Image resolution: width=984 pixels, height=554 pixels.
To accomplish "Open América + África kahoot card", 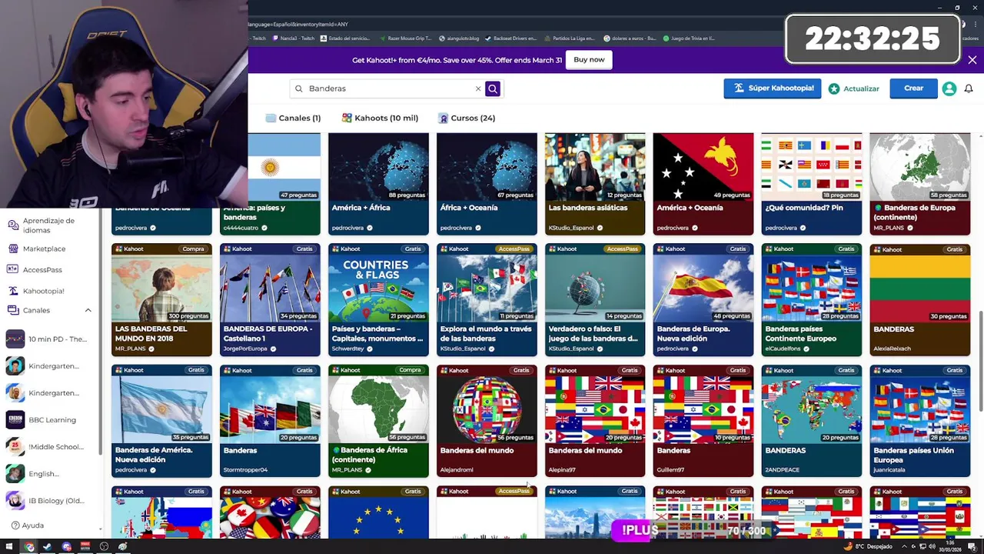I will 378,185.
